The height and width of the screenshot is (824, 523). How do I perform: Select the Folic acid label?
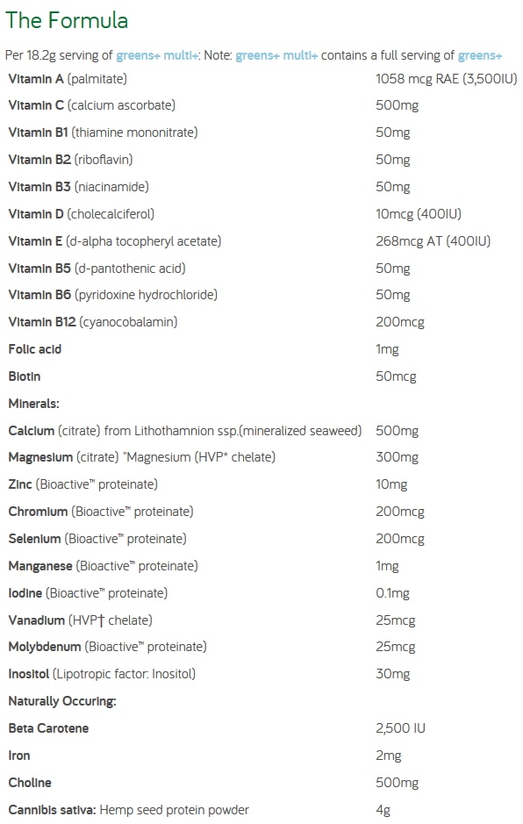tap(35, 349)
